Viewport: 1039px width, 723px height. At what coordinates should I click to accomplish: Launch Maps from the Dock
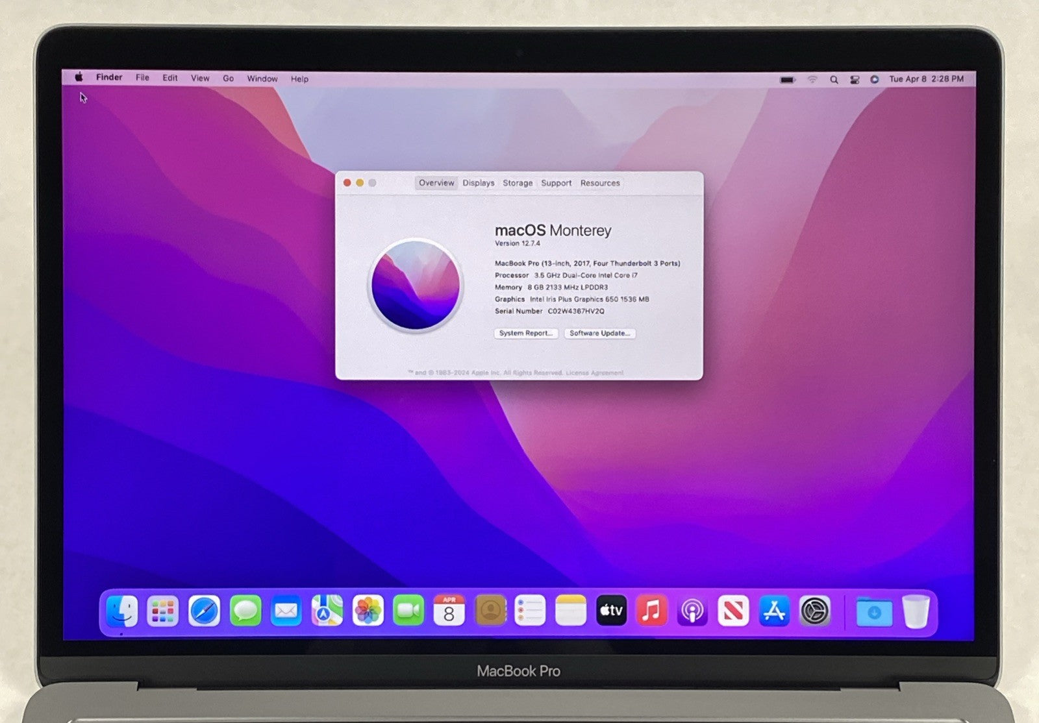(x=327, y=611)
